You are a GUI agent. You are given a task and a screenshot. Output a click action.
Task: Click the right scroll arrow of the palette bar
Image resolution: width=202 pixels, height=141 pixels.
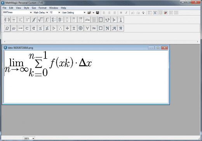198,42
